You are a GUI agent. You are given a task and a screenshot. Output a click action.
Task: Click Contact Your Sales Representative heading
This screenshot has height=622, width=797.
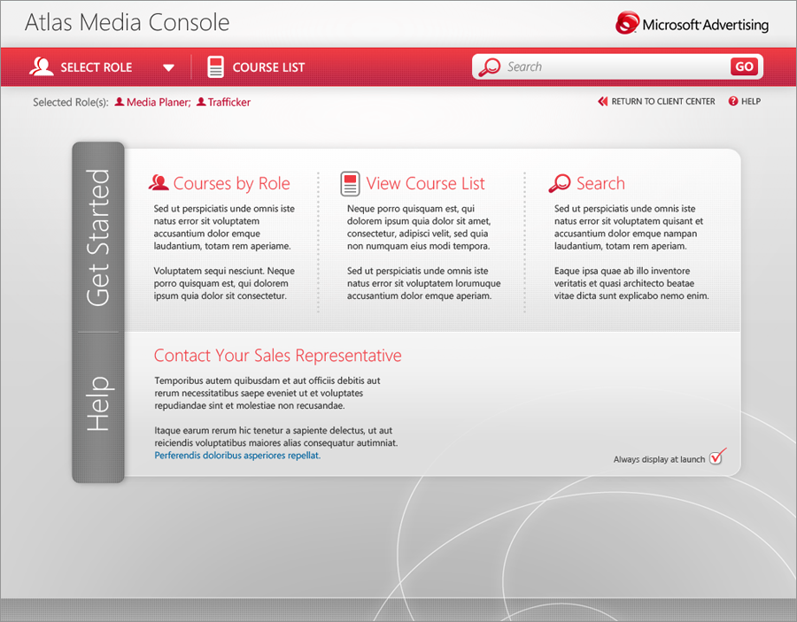[x=277, y=356]
